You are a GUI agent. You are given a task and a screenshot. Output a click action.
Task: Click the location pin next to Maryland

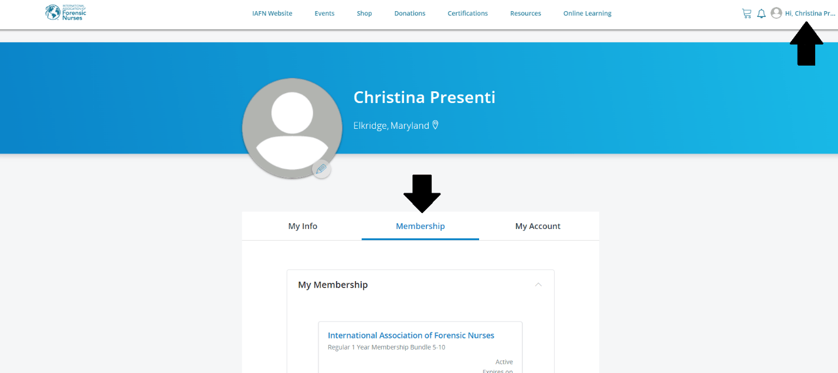point(435,125)
